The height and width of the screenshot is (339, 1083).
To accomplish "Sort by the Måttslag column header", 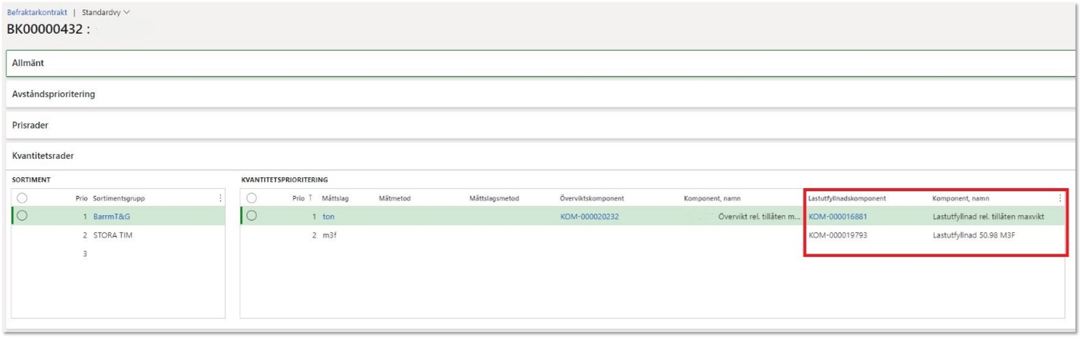I will [x=335, y=198].
